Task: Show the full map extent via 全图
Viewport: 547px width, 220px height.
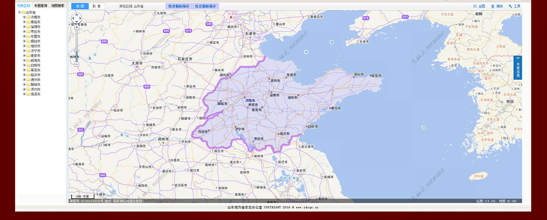Action: (x=479, y=6)
